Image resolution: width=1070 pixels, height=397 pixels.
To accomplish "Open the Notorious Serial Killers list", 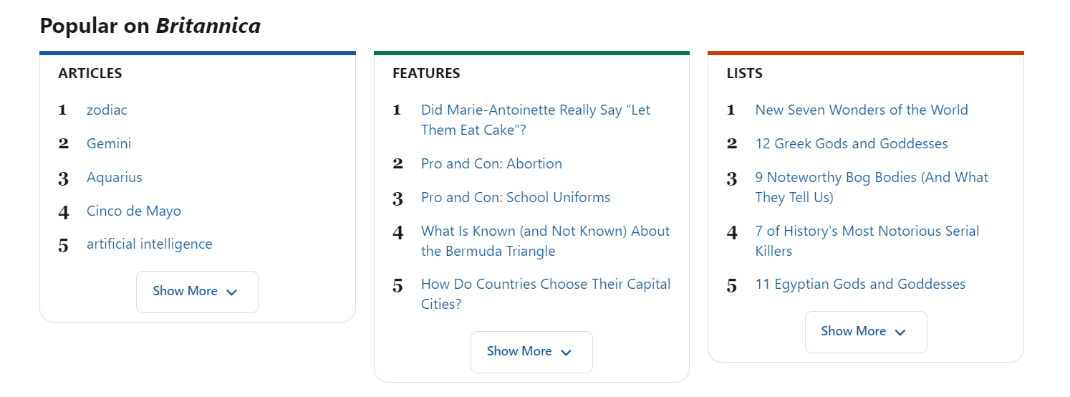I will pos(867,241).
